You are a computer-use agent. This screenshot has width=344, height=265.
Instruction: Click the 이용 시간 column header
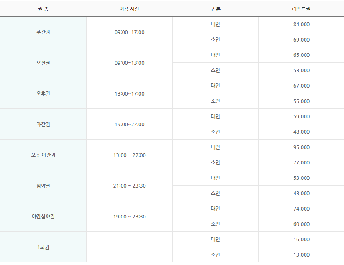coord(129,9)
